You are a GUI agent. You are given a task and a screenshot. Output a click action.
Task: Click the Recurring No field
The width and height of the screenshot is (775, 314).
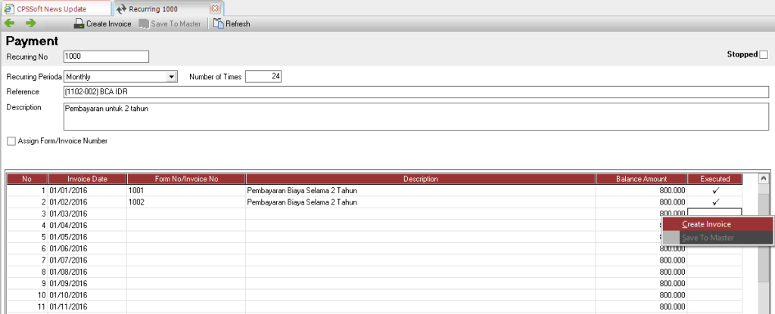click(x=106, y=57)
